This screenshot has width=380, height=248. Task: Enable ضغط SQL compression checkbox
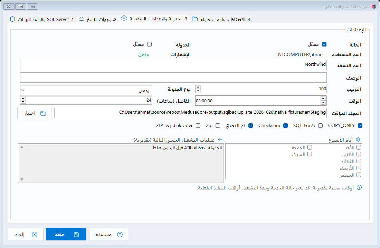[x=320, y=126]
